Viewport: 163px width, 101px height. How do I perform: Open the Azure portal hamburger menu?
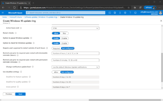(x=3, y=13)
